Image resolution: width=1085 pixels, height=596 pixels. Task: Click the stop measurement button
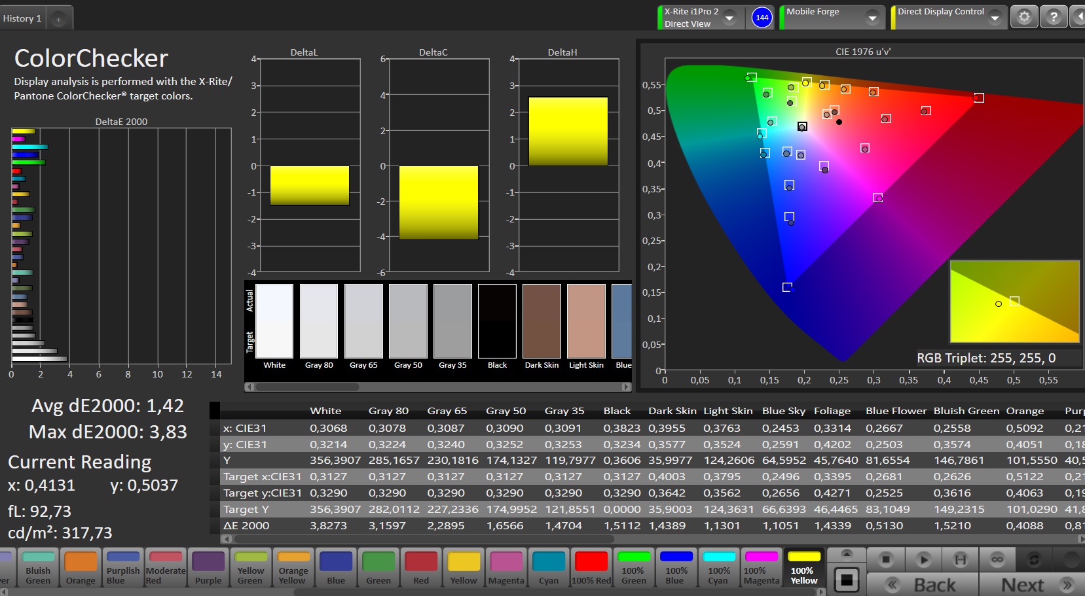[886, 559]
